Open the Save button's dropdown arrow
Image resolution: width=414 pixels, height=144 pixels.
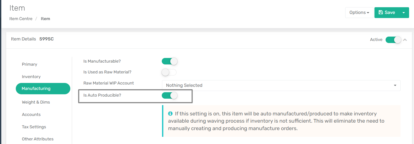(404, 13)
